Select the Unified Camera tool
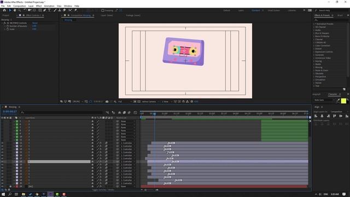 tap(30, 10)
